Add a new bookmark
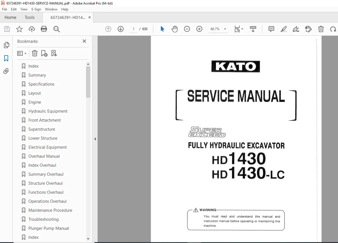The height and width of the screenshot is (243, 338). [x=44, y=53]
